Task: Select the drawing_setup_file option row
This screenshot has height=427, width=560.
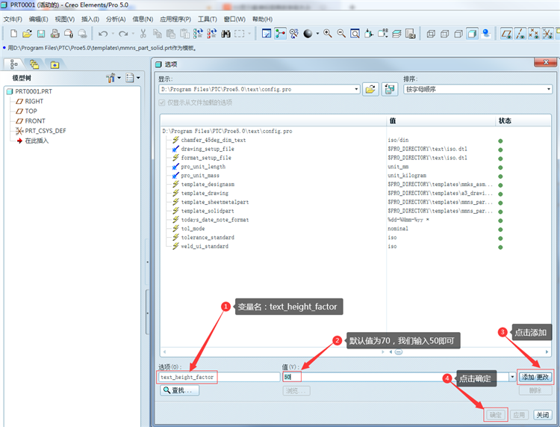Action: pos(208,149)
